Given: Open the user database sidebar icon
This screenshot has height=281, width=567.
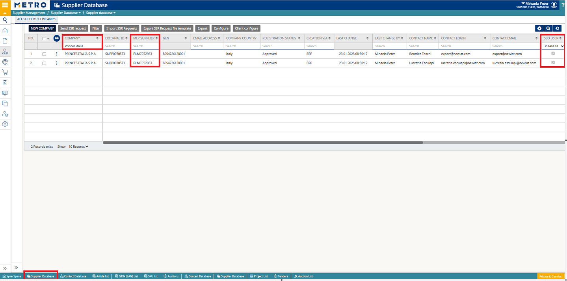Looking at the screenshot, I should [5, 114].
